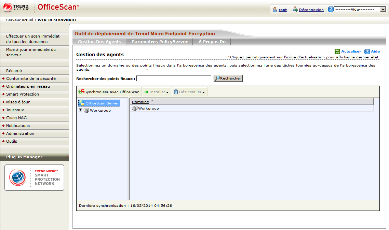Click the Trend Micro logo
Viewport: 389px width, 230px height.
tap(16, 7)
